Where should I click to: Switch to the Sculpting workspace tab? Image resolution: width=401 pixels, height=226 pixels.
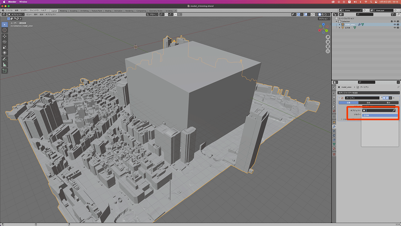pyautogui.click(x=74, y=11)
